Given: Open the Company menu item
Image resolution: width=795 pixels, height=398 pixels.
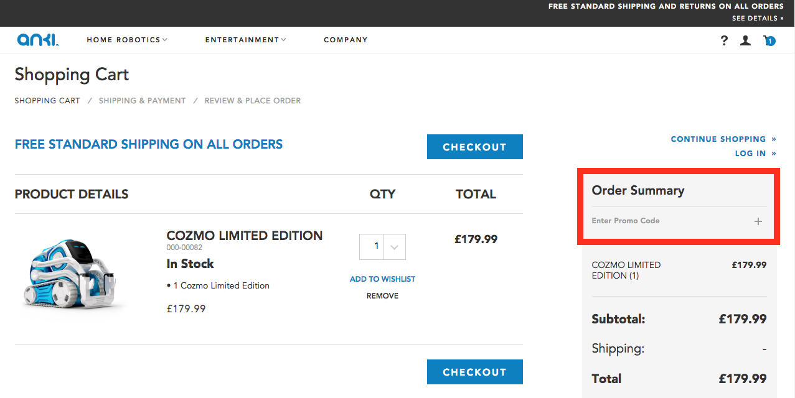Looking at the screenshot, I should point(346,40).
